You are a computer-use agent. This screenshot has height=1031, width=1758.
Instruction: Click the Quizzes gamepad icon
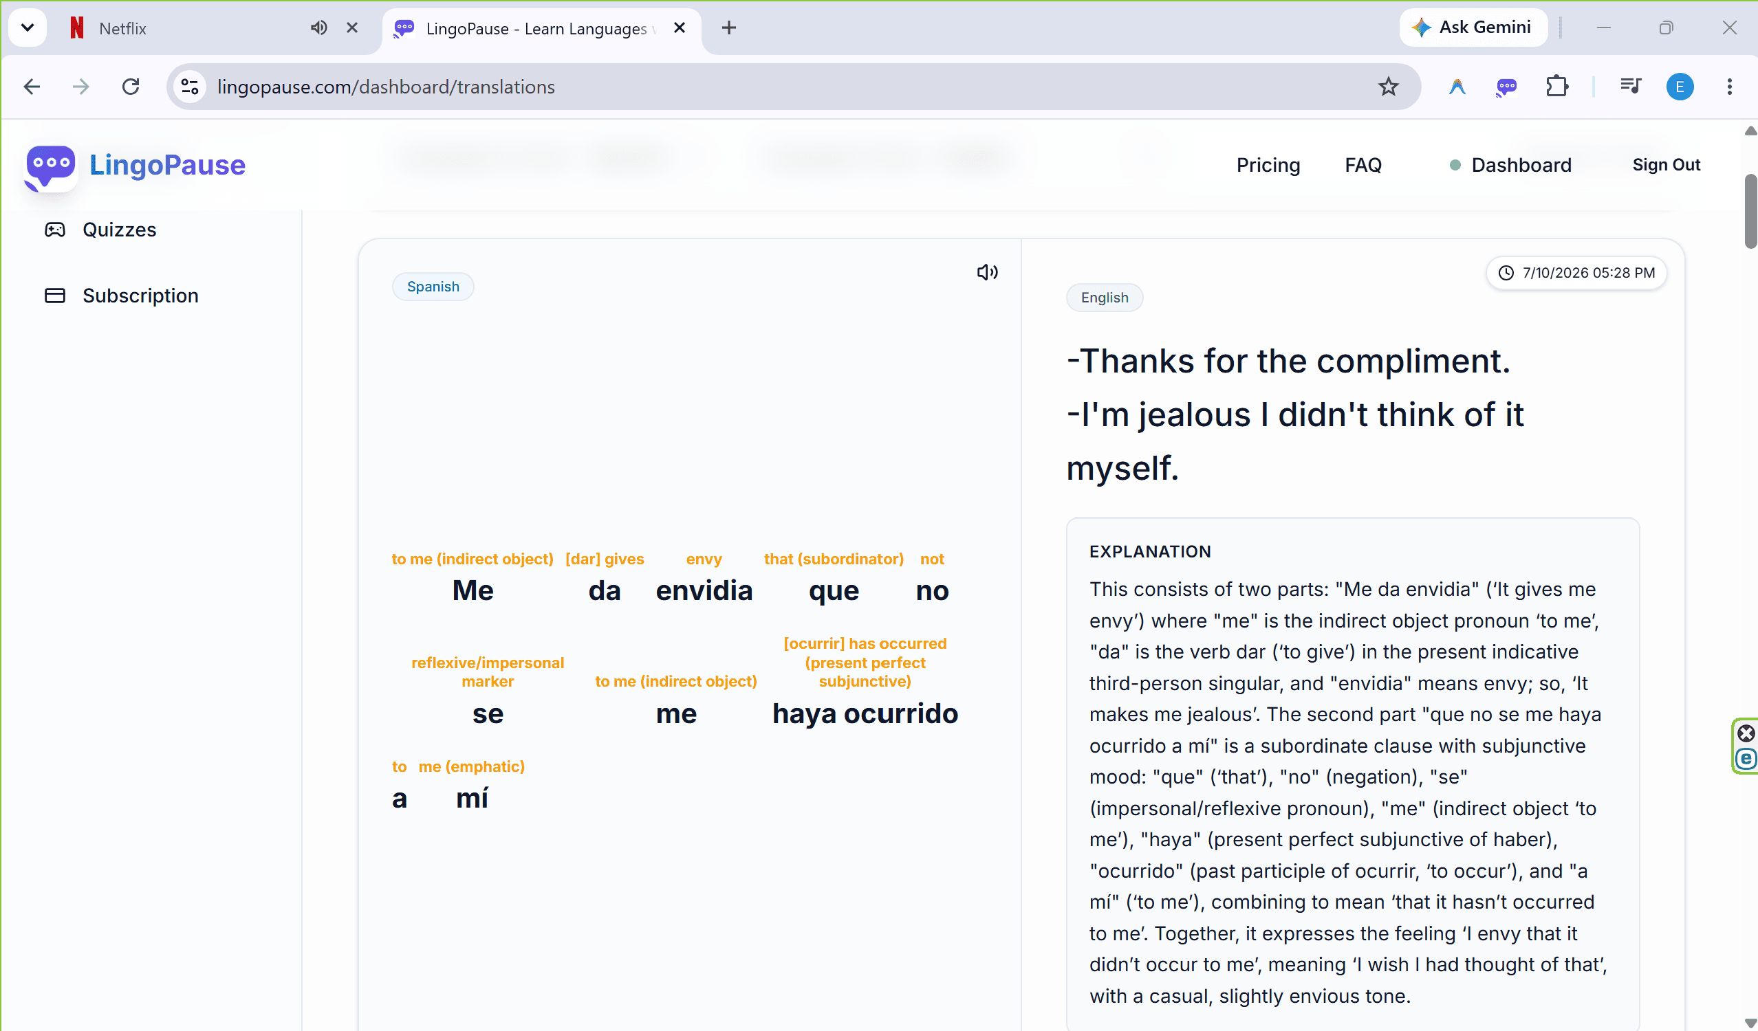55,230
